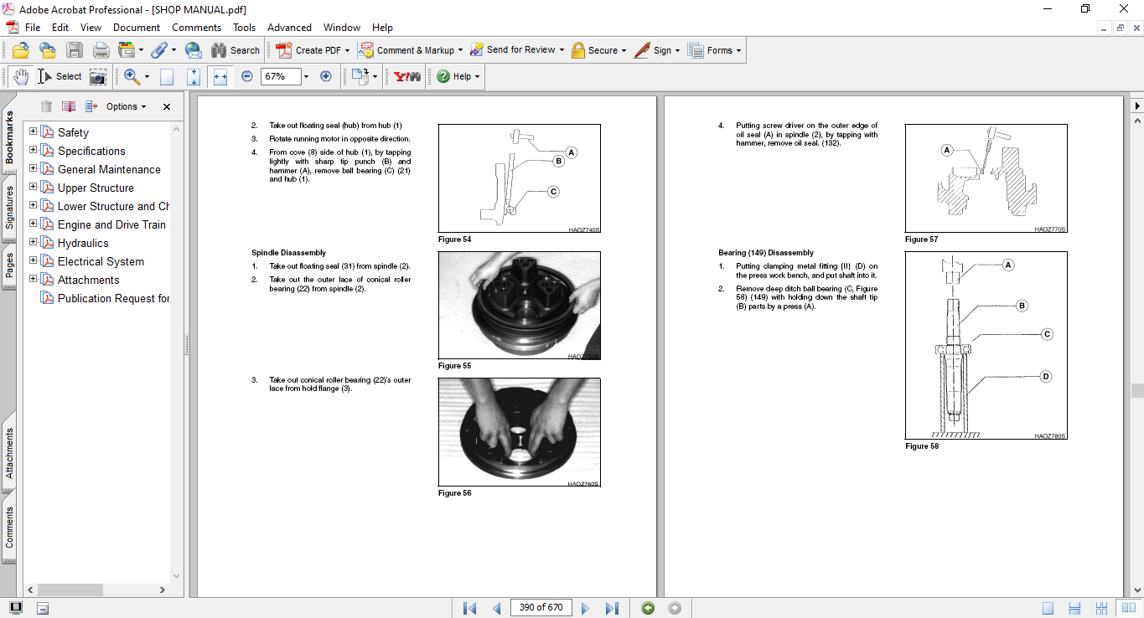Click the Print icon in toolbar
This screenshot has width=1144, height=618.
101,50
